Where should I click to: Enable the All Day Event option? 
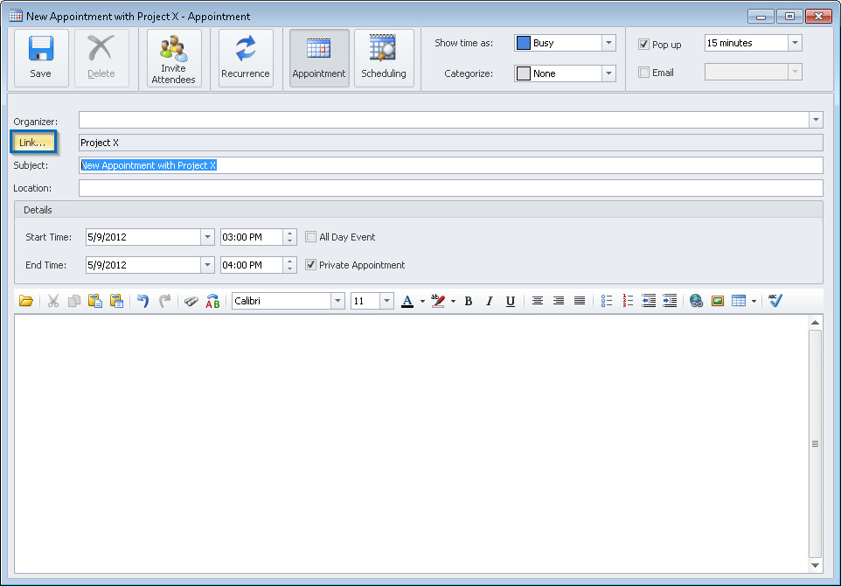pyautogui.click(x=311, y=236)
